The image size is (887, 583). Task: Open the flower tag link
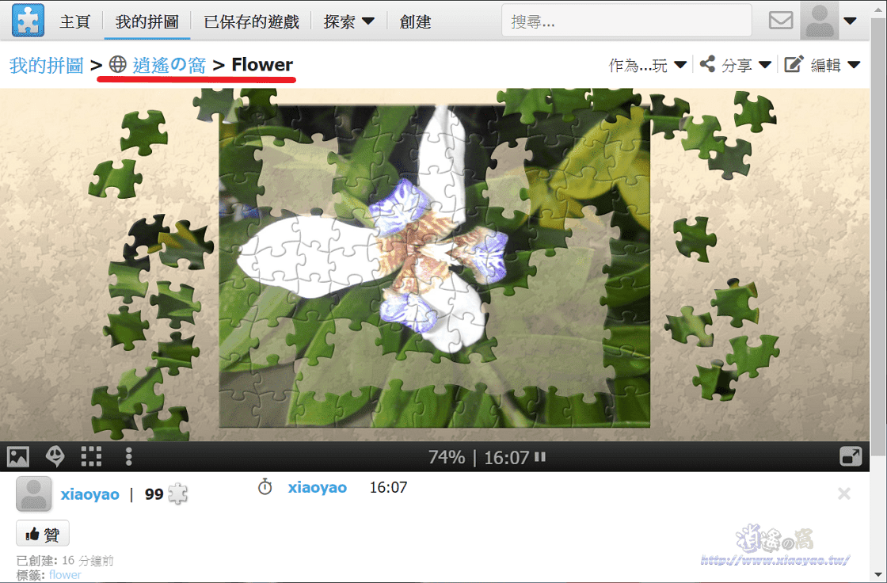(65, 575)
